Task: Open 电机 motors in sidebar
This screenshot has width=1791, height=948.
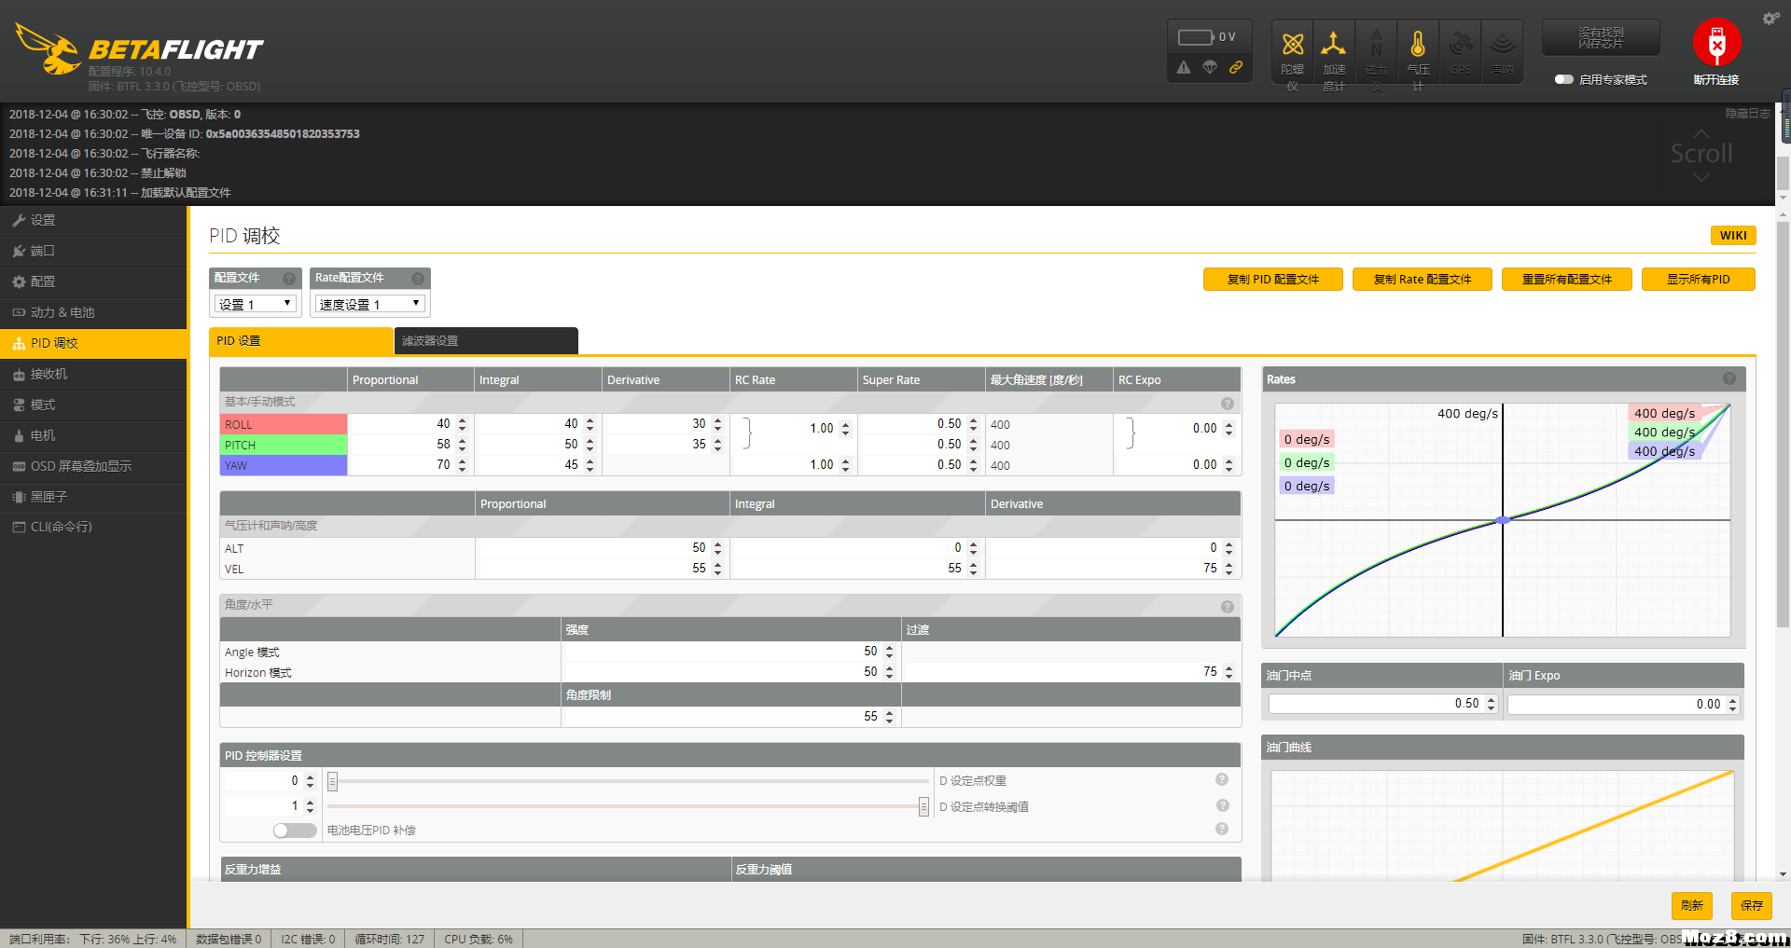Action: (x=93, y=435)
